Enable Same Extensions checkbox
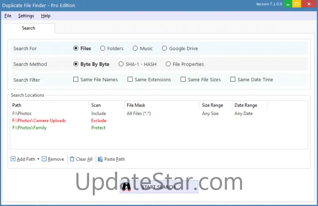 pos(130,79)
